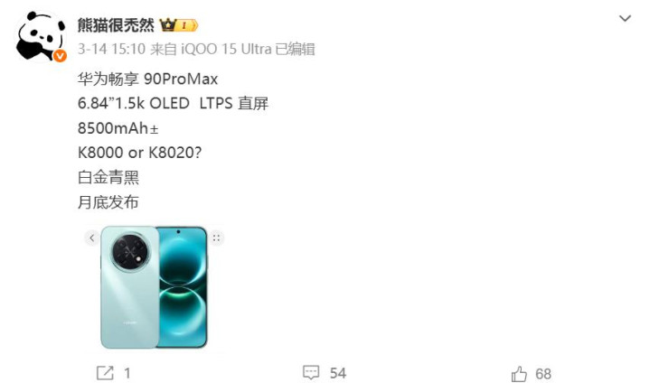Viewport: 650px width, 392px height.
Task: Click the K8000 or K8020? text line
Action: click(x=140, y=153)
